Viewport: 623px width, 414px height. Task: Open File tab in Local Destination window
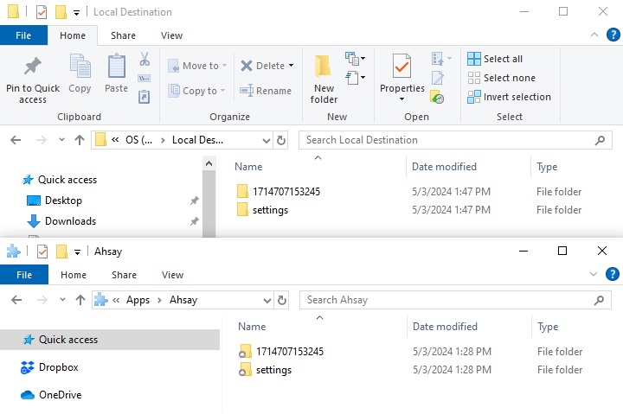[23, 35]
